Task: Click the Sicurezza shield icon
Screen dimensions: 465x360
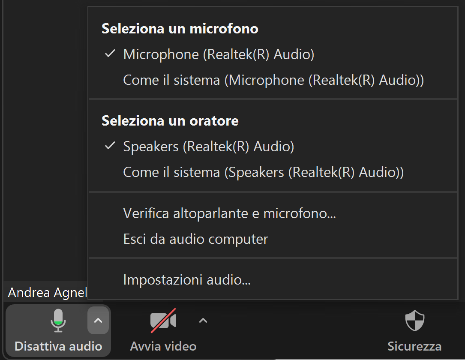Action: pyautogui.click(x=414, y=321)
